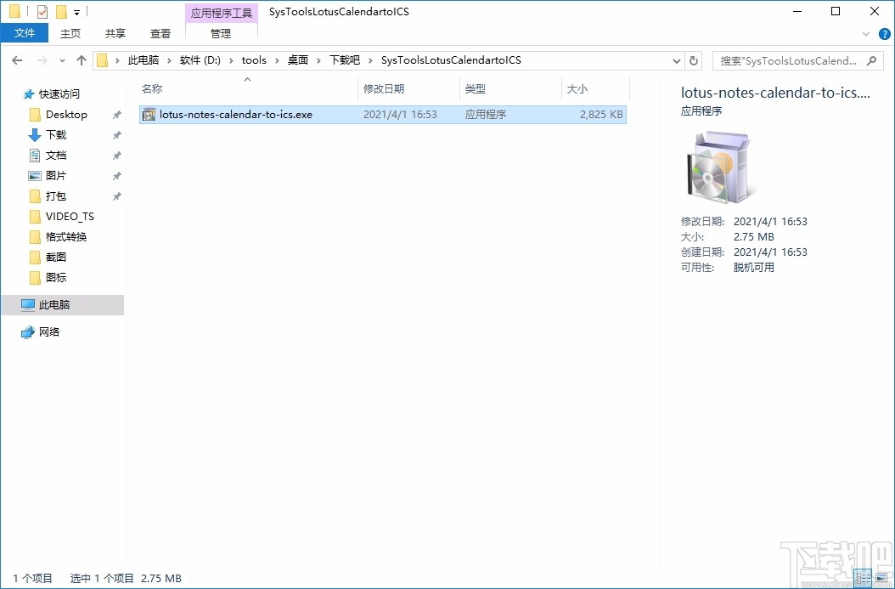Refresh the current folder view
This screenshot has height=589, width=895.
click(694, 59)
